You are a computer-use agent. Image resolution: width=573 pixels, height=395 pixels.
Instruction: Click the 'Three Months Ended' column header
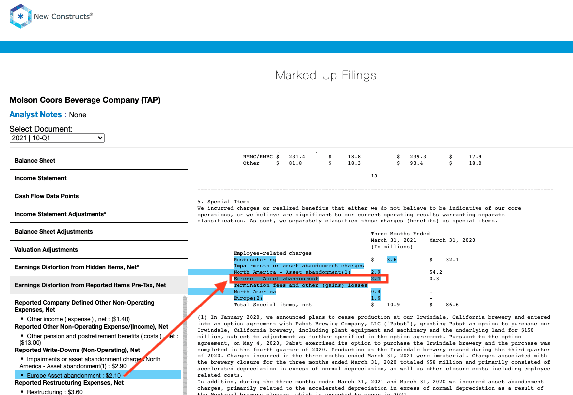coord(400,234)
